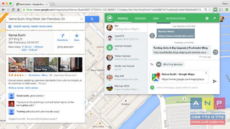Remove the Nama Sushi link attachment

pyautogui.click(x=206, y=73)
